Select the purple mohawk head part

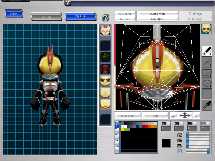[105, 30]
